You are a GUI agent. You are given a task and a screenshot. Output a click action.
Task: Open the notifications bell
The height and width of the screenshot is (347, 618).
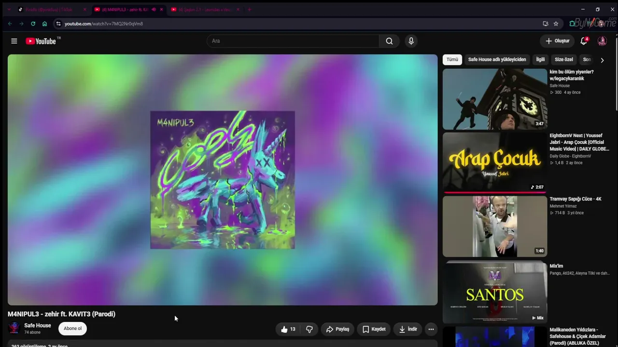coord(584,41)
